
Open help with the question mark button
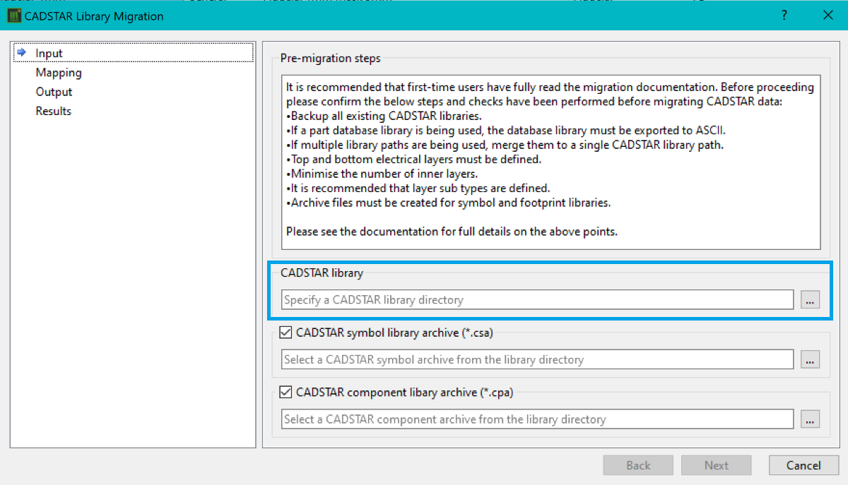click(x=784, y=16)
